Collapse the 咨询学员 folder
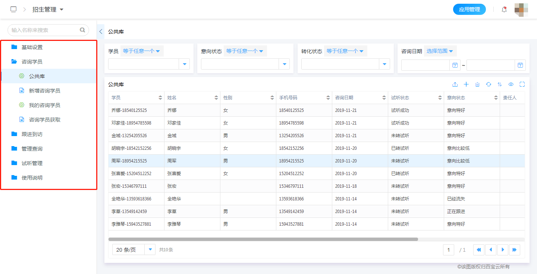 coord(31,61)
